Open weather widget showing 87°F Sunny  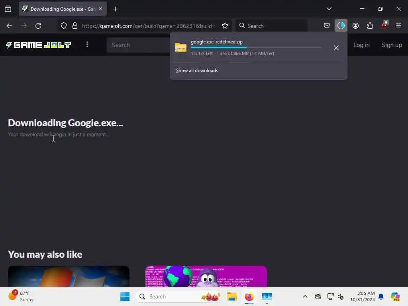coord(21,296)
